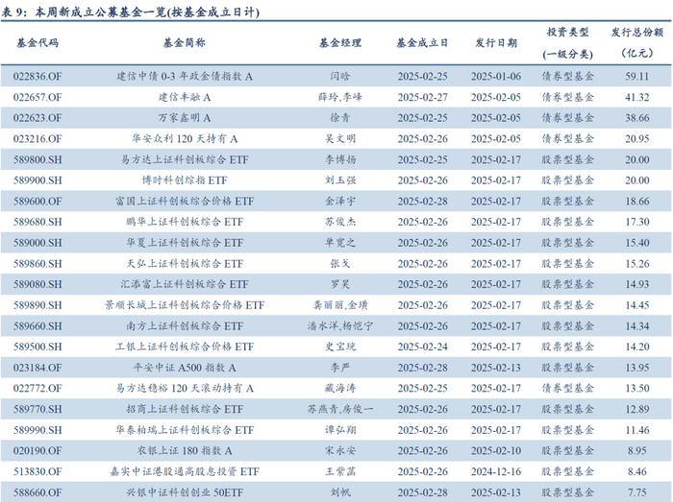Click manager name 宋永安
Image resolution: width=673 pixels, height=502 pixels.
click(x=340, y=451)
